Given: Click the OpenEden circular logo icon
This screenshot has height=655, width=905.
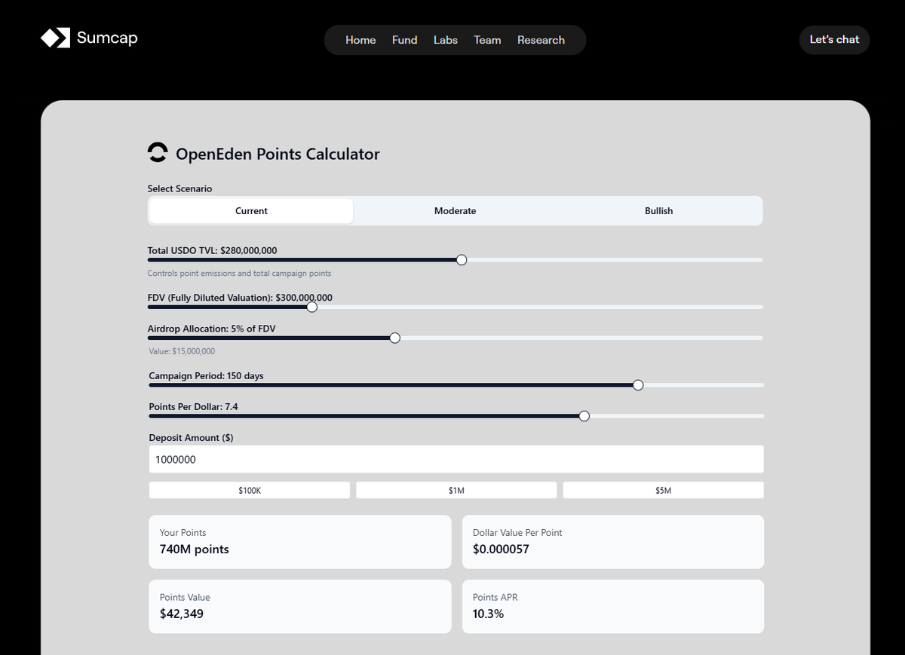Looking at the screenshot, I should click(x=157, y=153).
